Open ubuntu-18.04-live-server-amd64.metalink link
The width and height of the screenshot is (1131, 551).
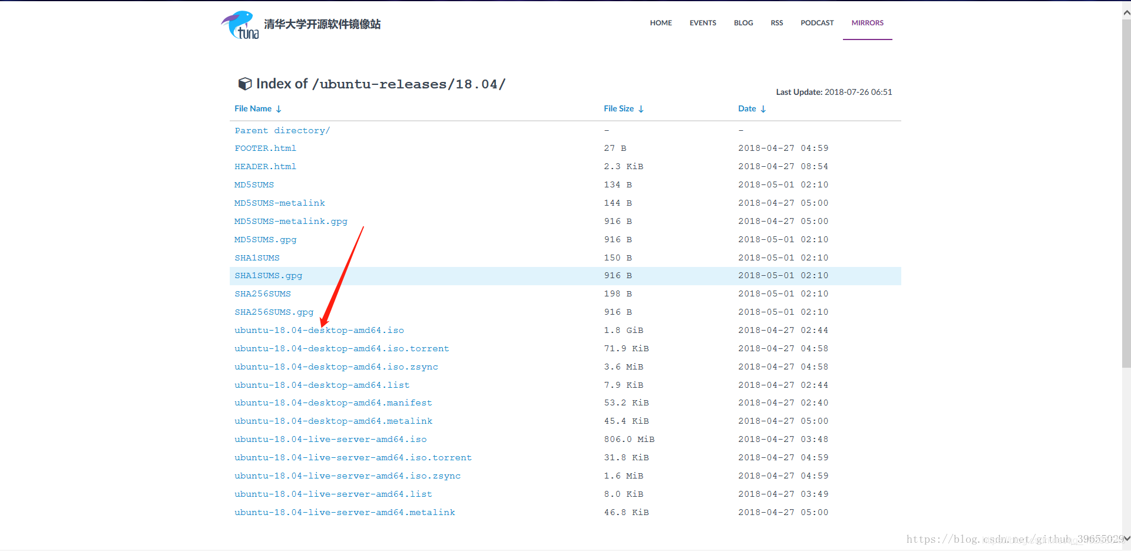coord(345,513)
